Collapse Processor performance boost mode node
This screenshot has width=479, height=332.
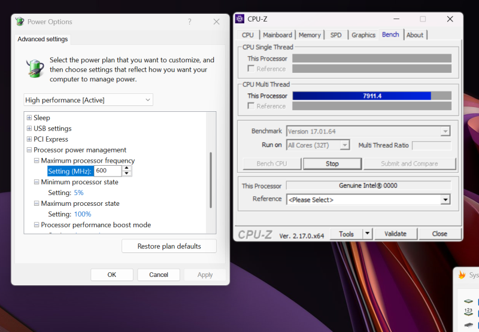click(x=37, y=224)
